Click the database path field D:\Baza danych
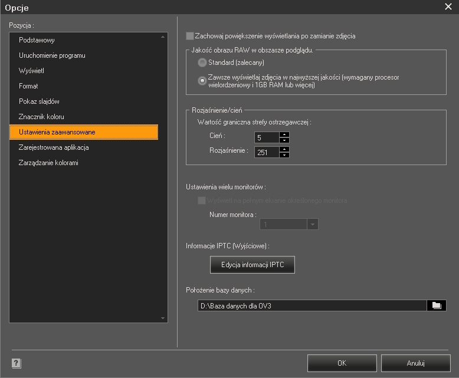Viewport: 459px width, 378px height. pyautogui.click(x=312, y=305)
